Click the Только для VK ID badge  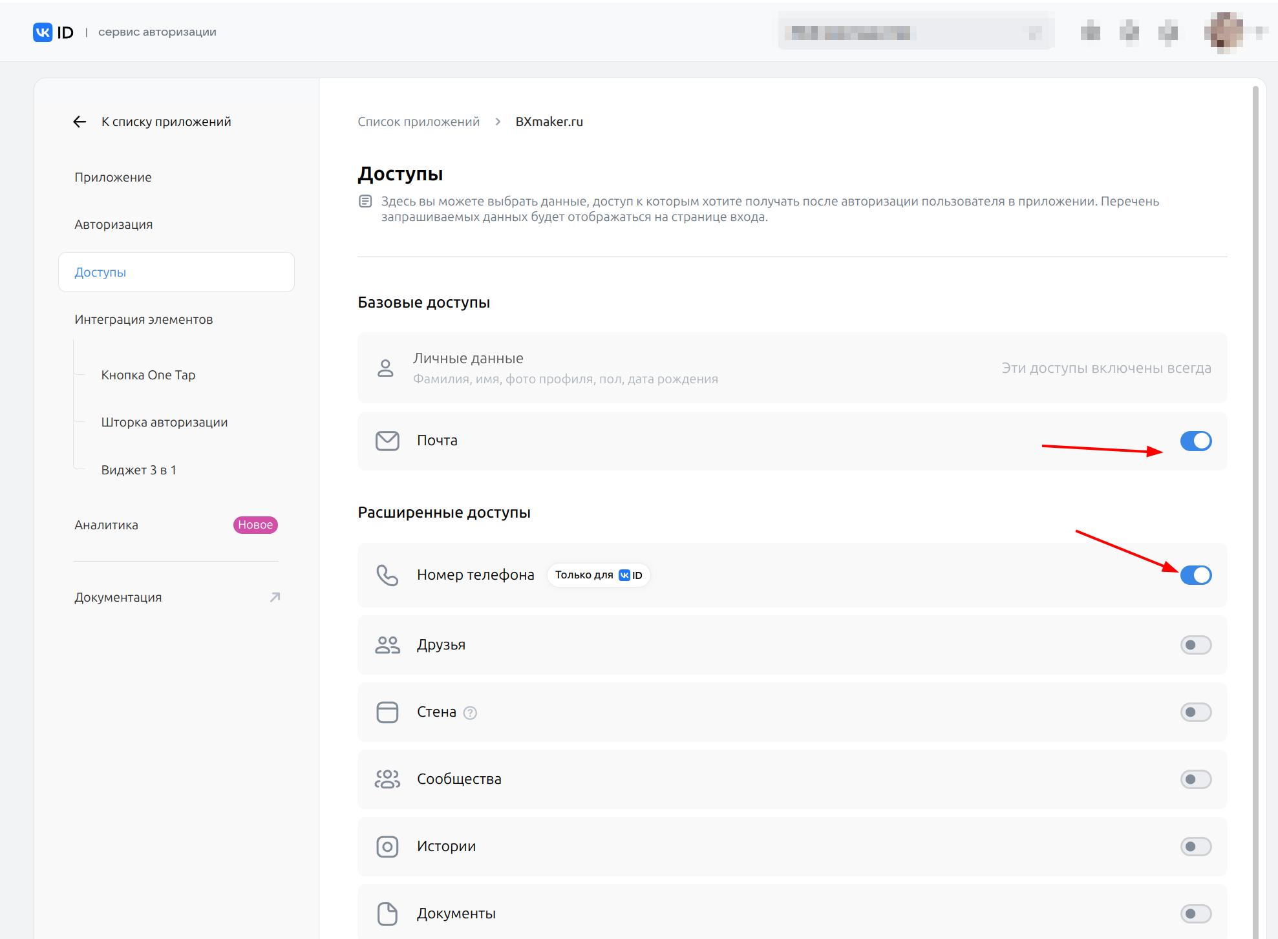pyautogui.click(x=599, y=575)
